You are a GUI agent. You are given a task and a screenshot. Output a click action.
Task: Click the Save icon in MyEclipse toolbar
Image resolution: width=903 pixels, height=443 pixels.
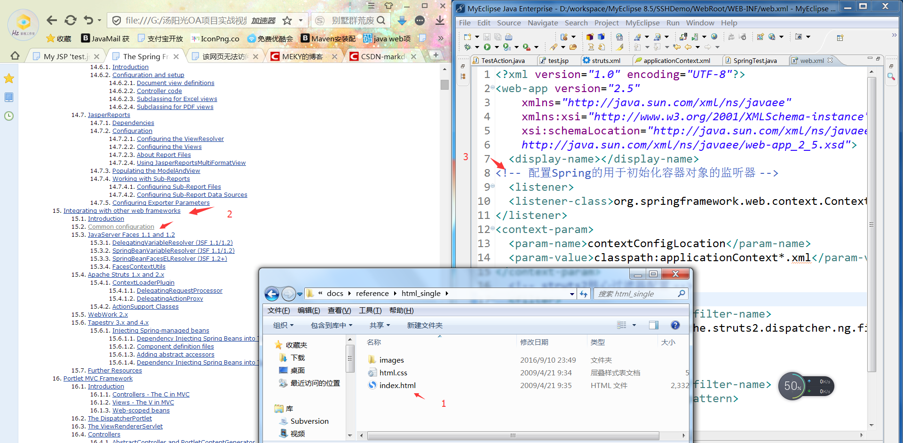click(487, 37)
